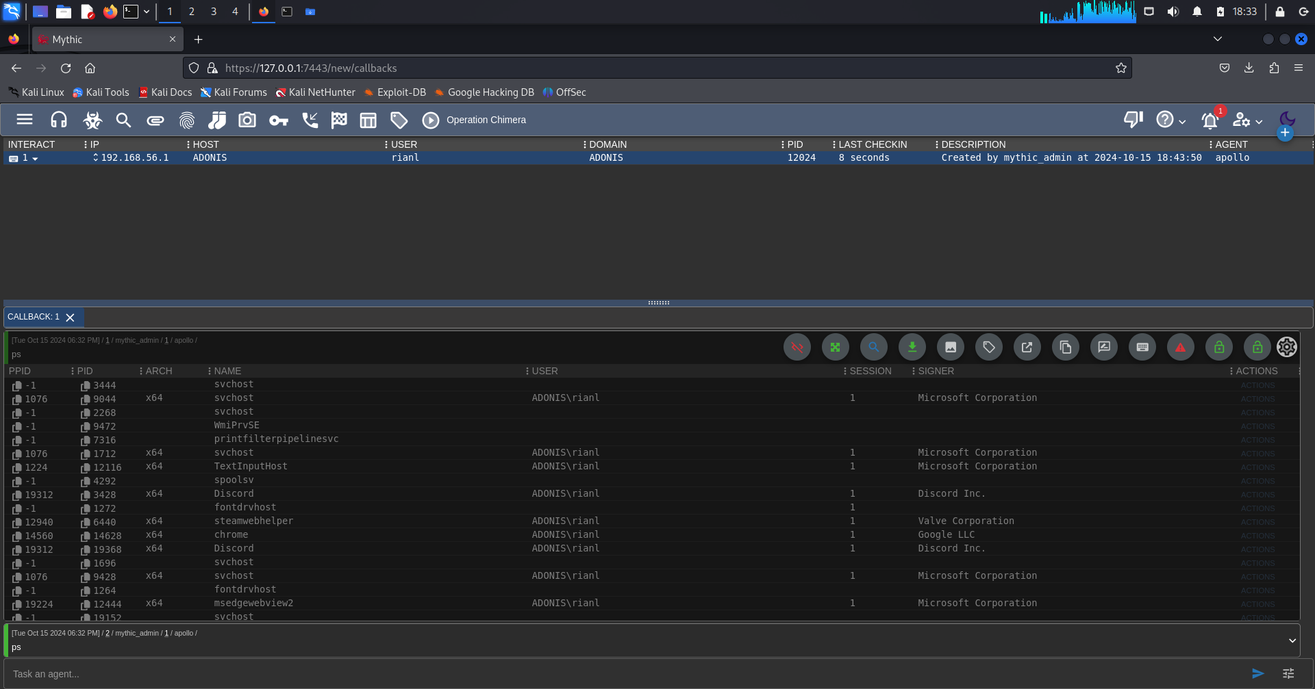Open the hamburger main menu
This screenshot has width=1315, height=689.
coord(25,120)
